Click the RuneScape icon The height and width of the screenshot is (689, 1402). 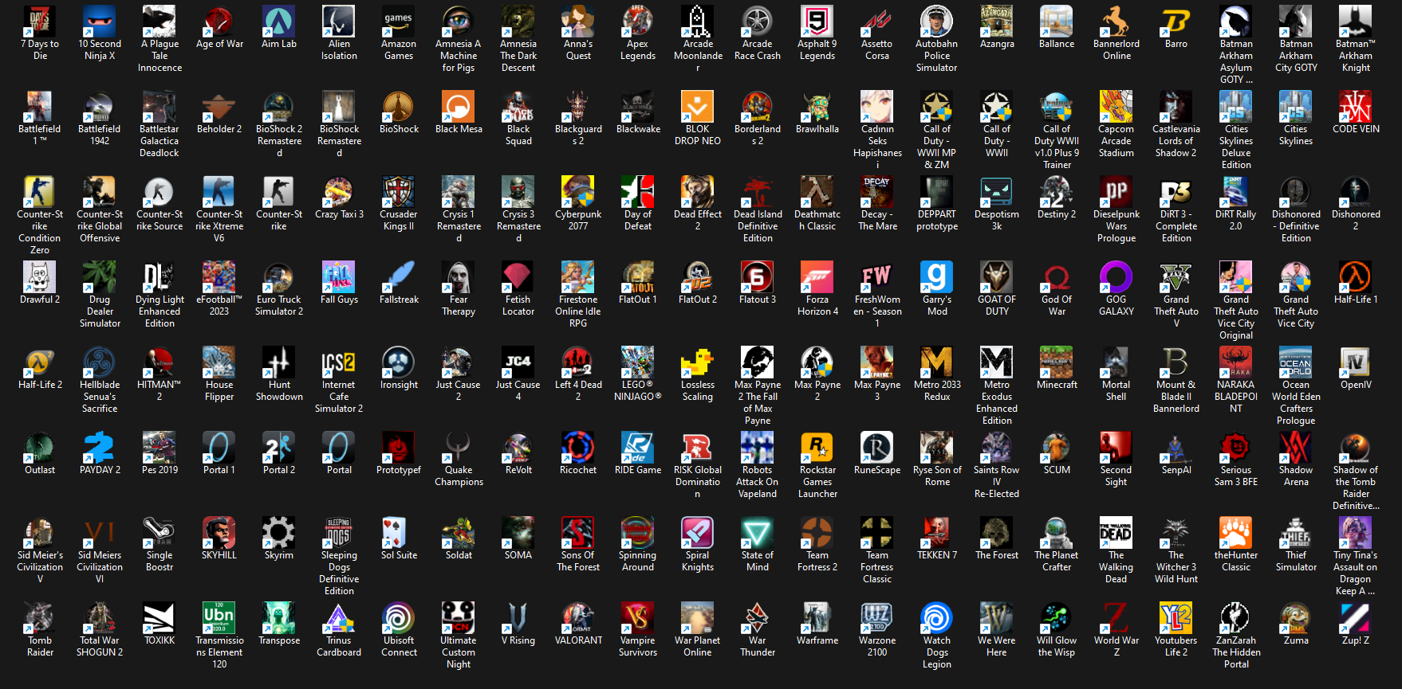point(877,448)
